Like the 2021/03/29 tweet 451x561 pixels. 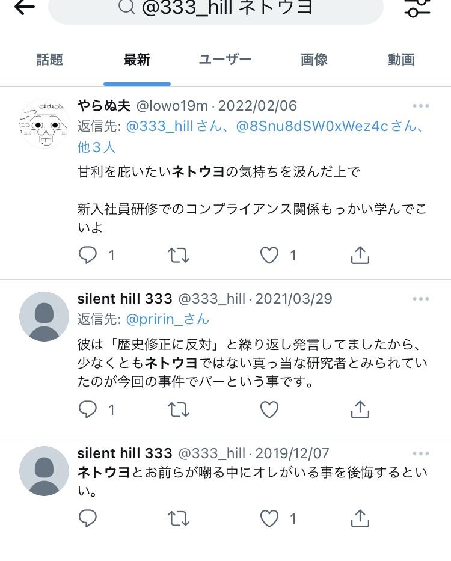pyautogui.click(x=269, y=410)
